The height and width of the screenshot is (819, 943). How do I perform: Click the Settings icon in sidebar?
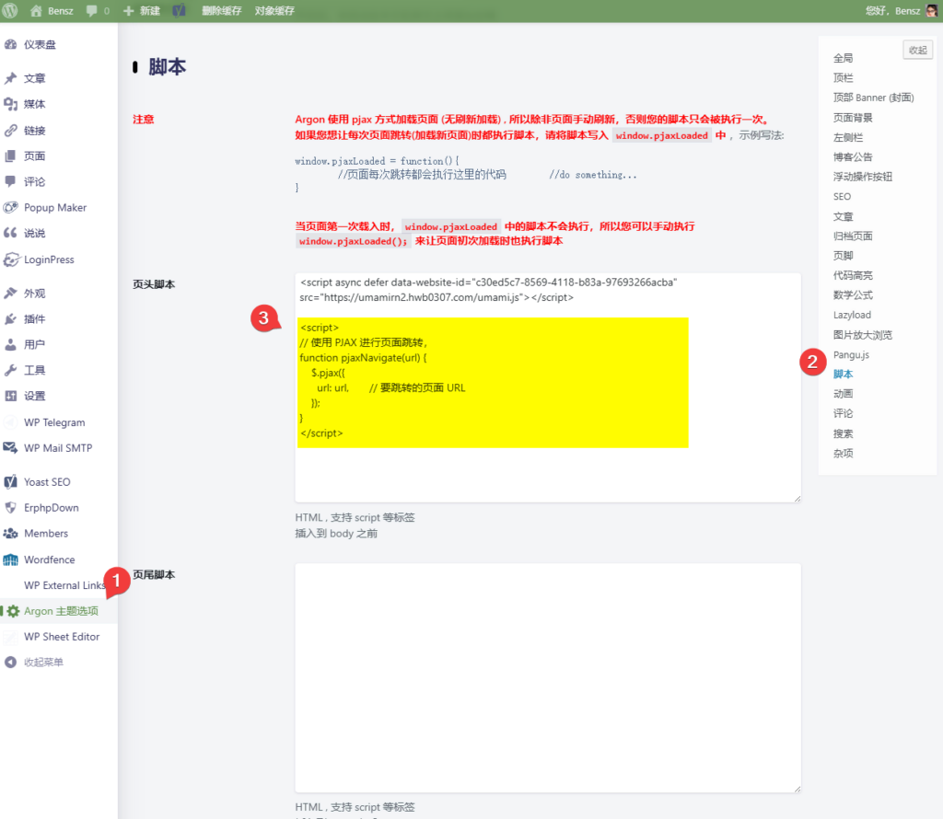point(11,396)
